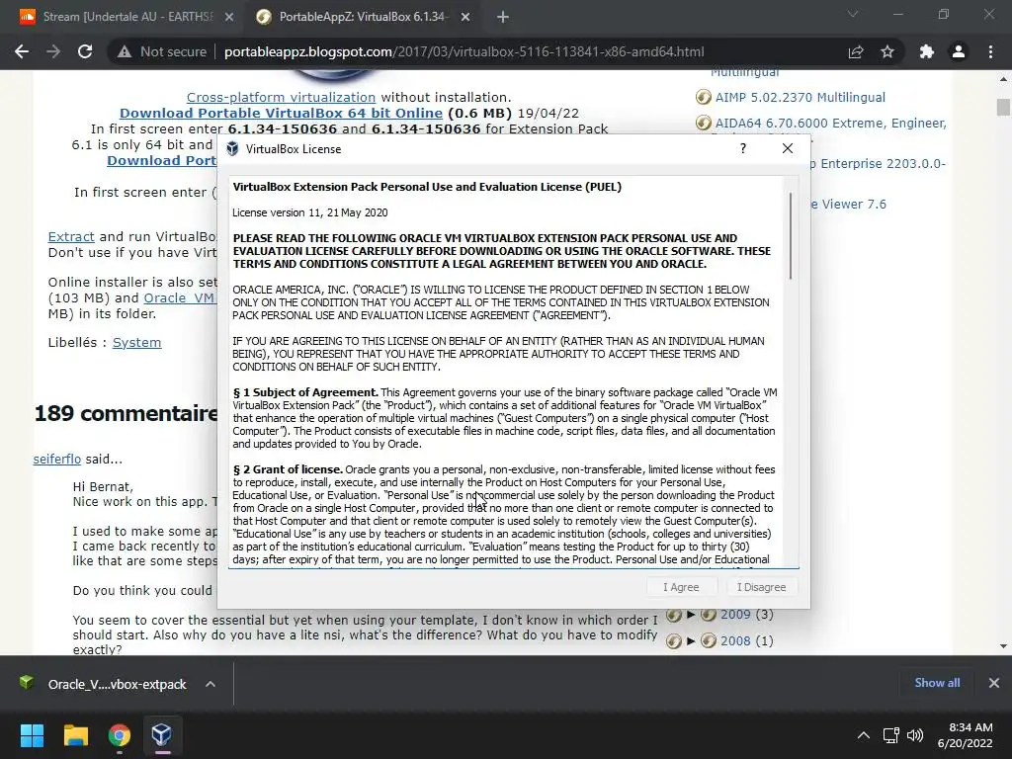Click the webpage vertical scrollbar thumb
The image size is (1012, 759).
pyautogui.click(x=1003, y=107)
